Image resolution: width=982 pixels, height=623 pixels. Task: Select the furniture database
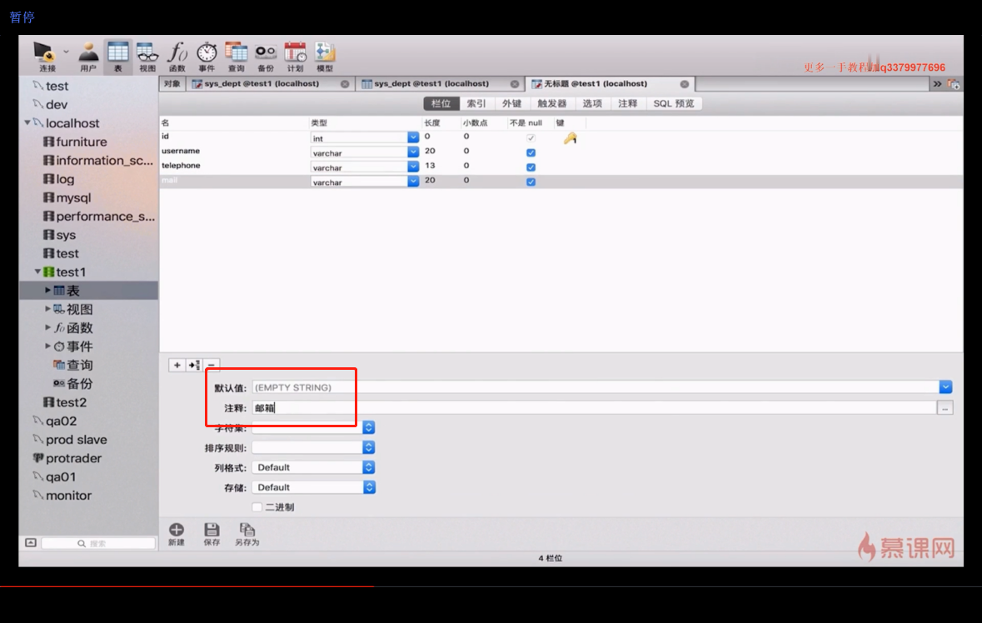click(x=82, y=142)
